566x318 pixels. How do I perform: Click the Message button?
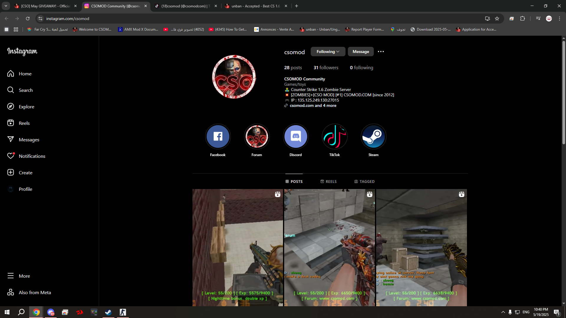pos(361,52)
